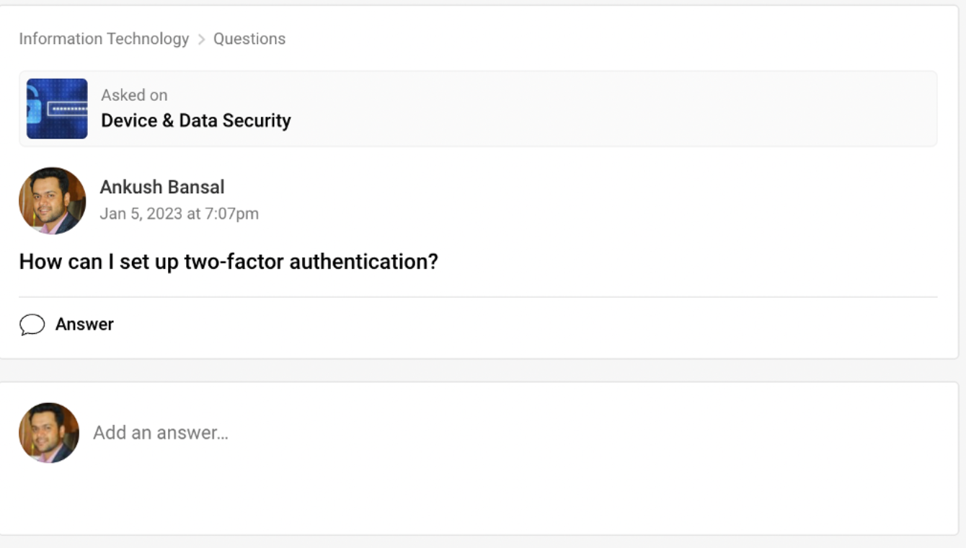The height and width of the screenshot is (548, 966).
Task: Click the Answer text button
Action: [x=84, y=324]
